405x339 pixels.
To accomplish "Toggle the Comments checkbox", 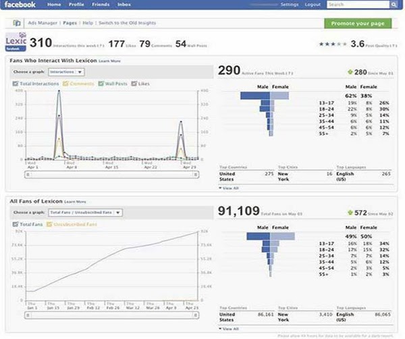I will (x=65, y=84).
